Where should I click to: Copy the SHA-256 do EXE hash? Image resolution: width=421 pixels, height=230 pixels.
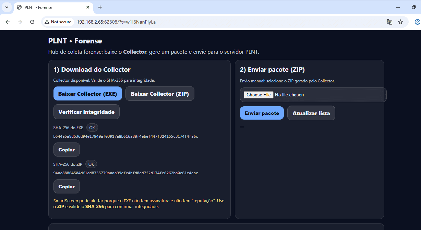point(67,150)
